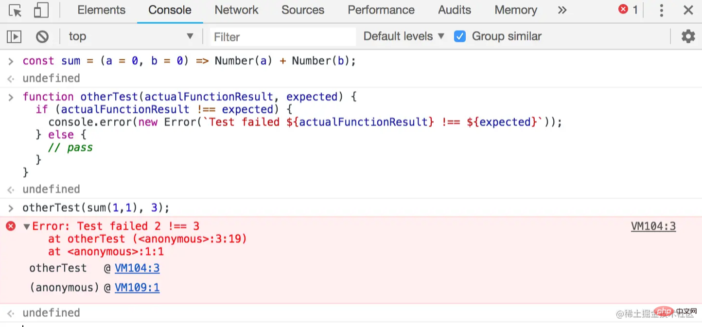This screenshot has width=702, height=327.
Task: Open the Performance tab
Action: coord(381,10)
